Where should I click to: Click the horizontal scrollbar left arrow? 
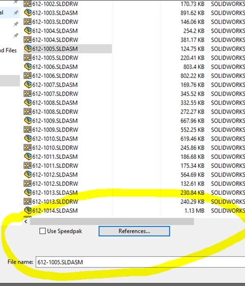tap(26, 221)
